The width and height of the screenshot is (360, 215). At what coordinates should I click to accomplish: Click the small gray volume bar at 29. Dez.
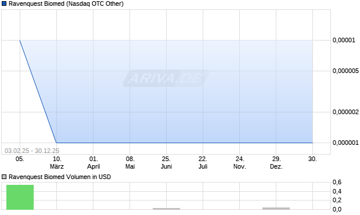pos(276,209)
